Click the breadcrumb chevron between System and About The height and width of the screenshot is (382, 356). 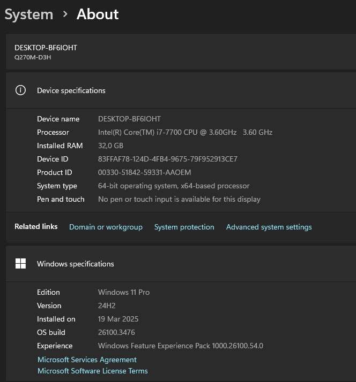point(65,14)
